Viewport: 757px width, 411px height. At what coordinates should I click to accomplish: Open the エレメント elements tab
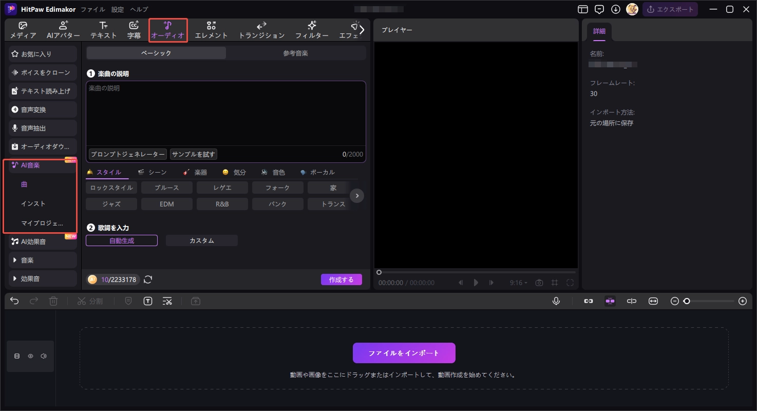pos(211,30)
